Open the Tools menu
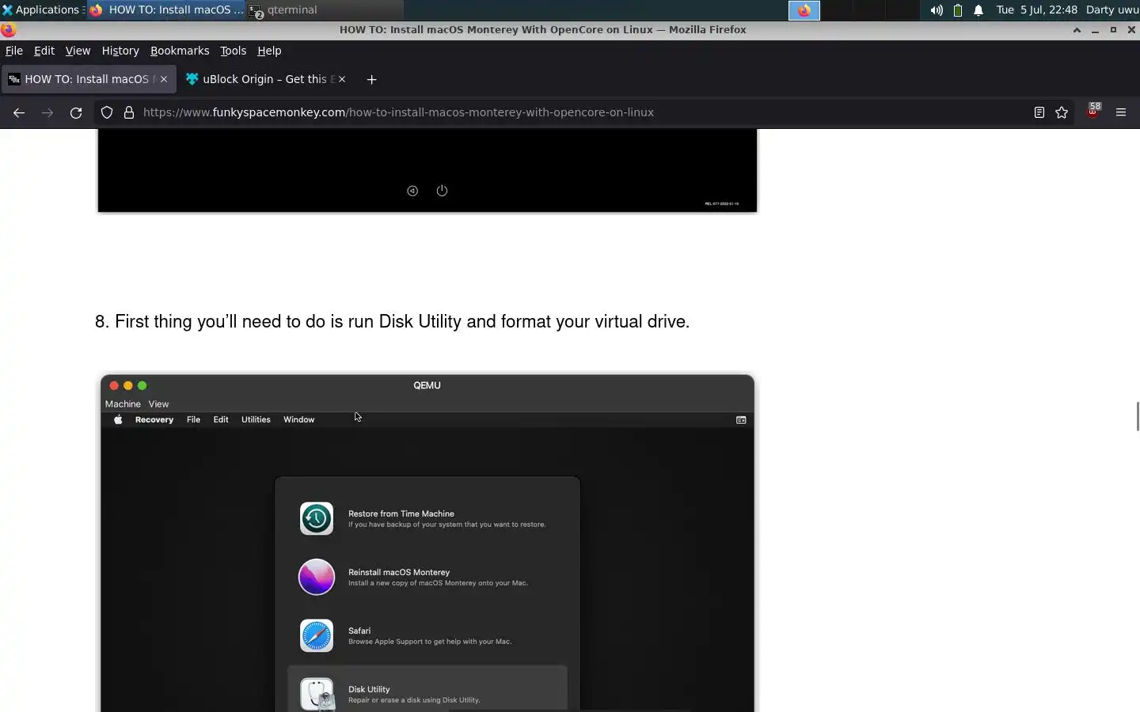Viewport: 1140px width, 712px height. 233,51
